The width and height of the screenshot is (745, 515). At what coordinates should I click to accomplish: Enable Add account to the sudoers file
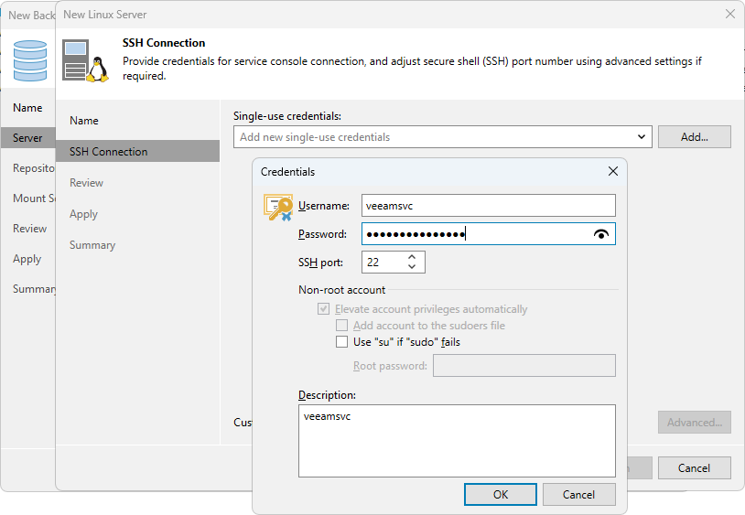coord(341,326)
